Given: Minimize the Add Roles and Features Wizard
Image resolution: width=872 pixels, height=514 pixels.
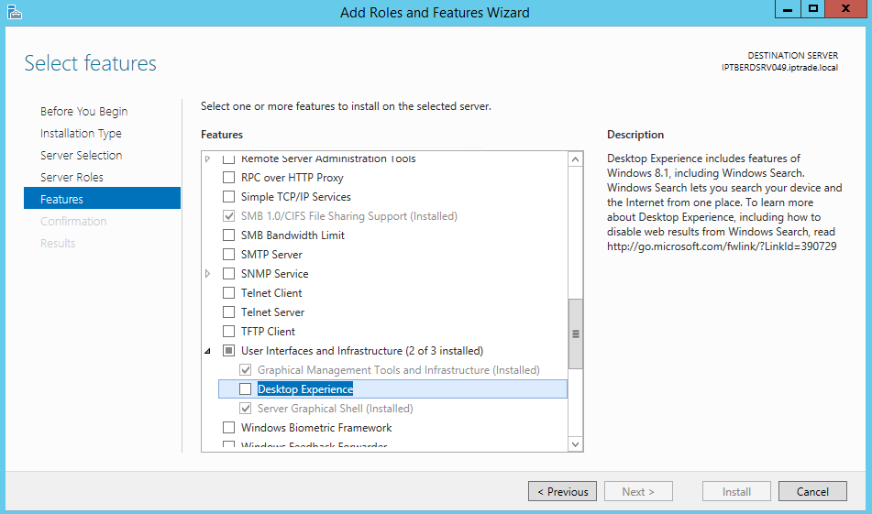Looking at the screenshot, I should click(x=788, y=8).
